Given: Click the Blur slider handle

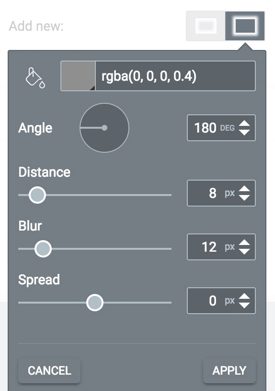Looking at the screenshot, I should pyautogui.click(x=43, y=249).
